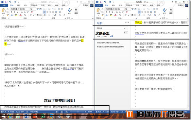Toggle subscript in right Word window

(x=120, y=12)
